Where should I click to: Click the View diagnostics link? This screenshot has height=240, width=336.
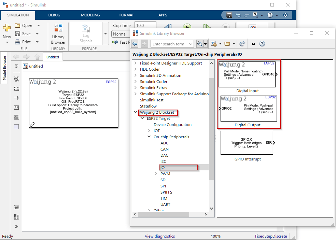pyautogui.click(x=160, y=236)
